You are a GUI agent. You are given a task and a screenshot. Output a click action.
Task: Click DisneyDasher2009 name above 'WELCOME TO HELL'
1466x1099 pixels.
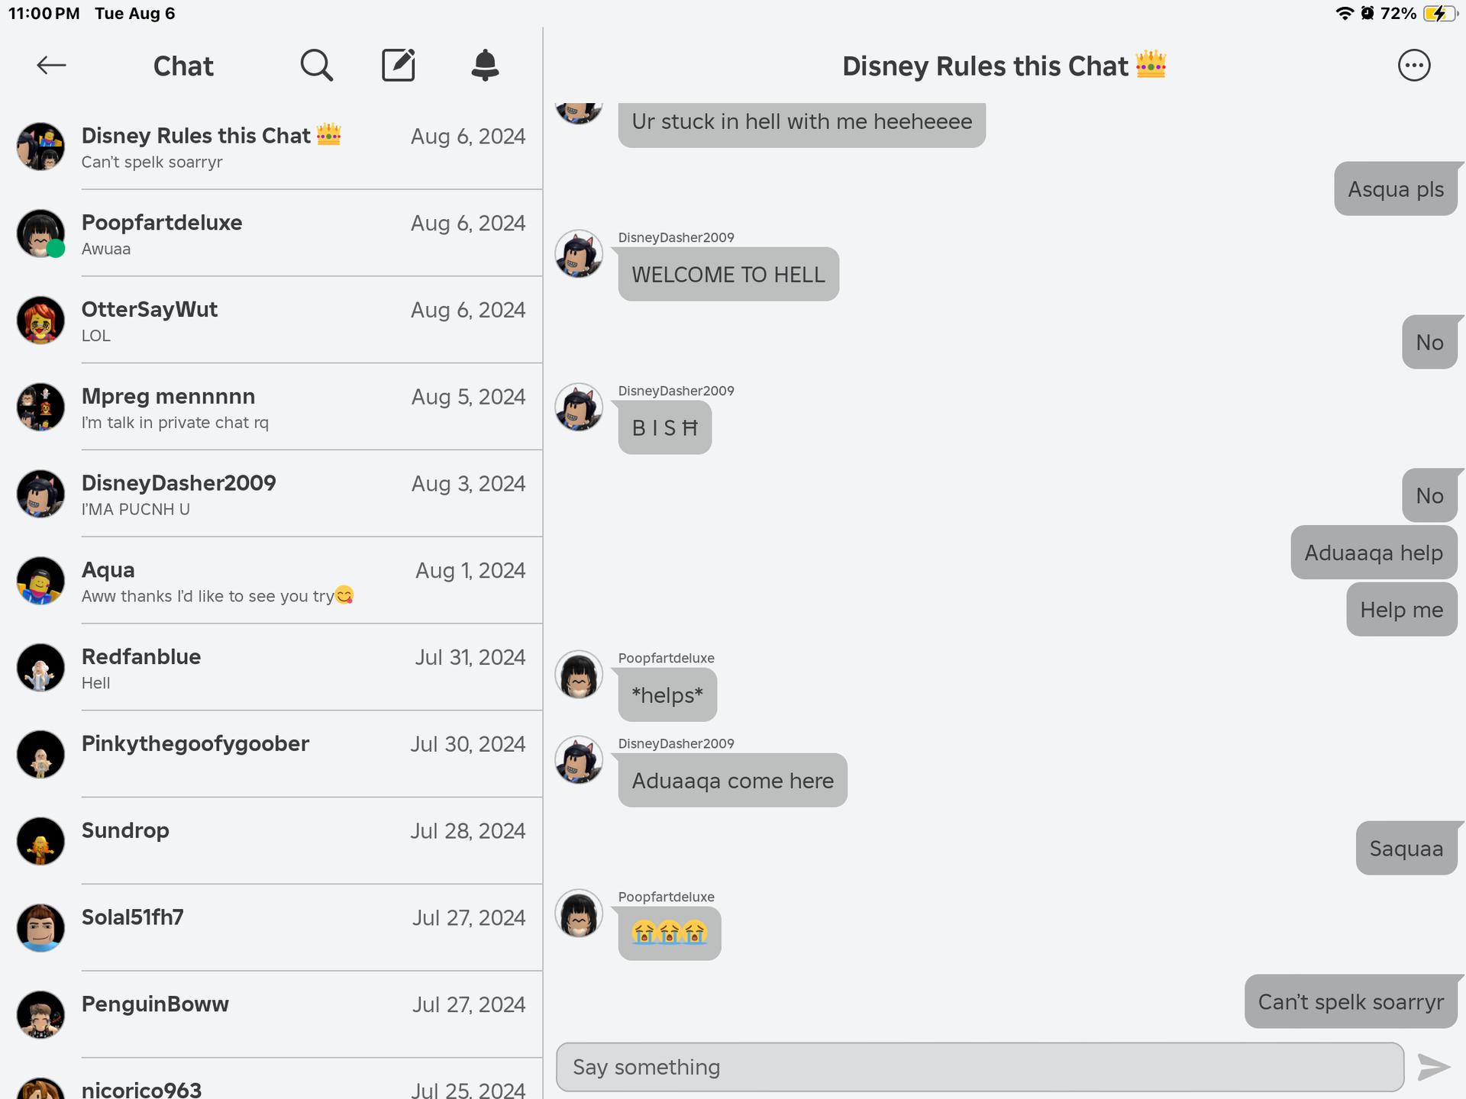[676, 237]
